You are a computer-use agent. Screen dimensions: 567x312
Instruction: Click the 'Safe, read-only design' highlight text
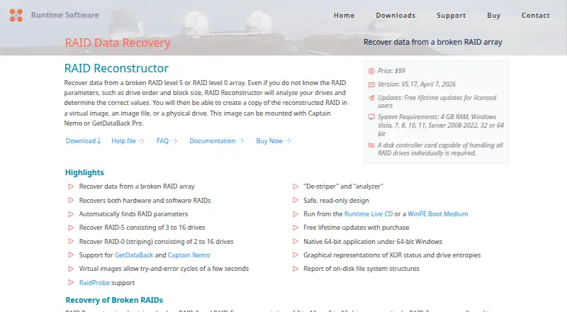[x=336, y=201]
